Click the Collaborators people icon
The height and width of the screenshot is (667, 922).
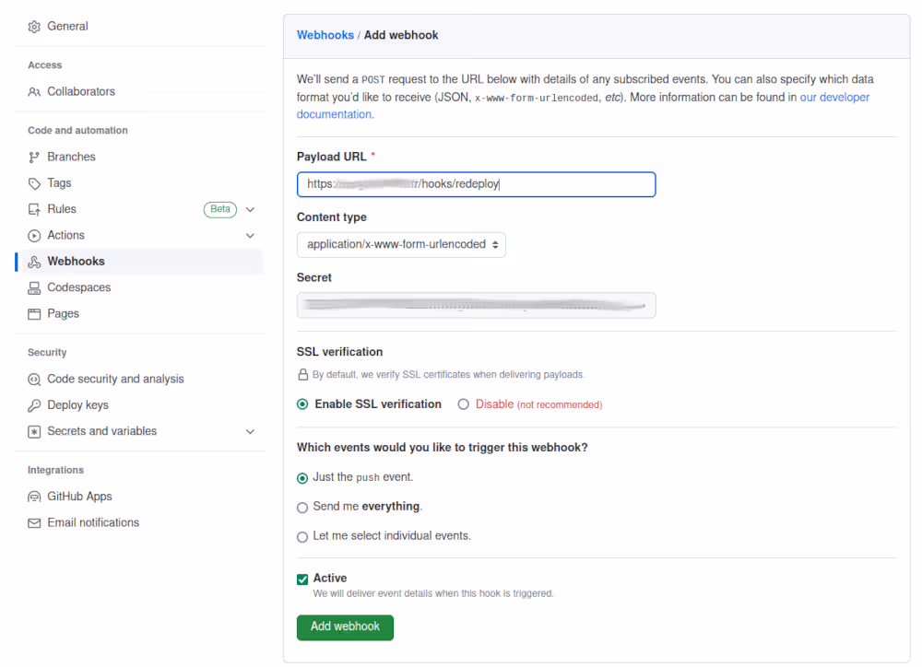pyautogui.click(x=34, y=92)
